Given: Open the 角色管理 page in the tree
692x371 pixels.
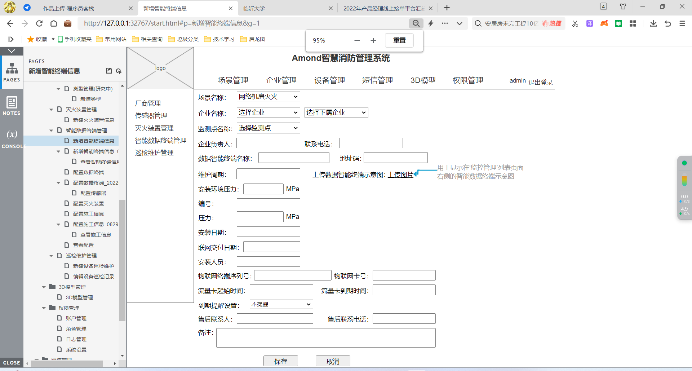Looking at the screenshot, I should (x=76, y=329).
